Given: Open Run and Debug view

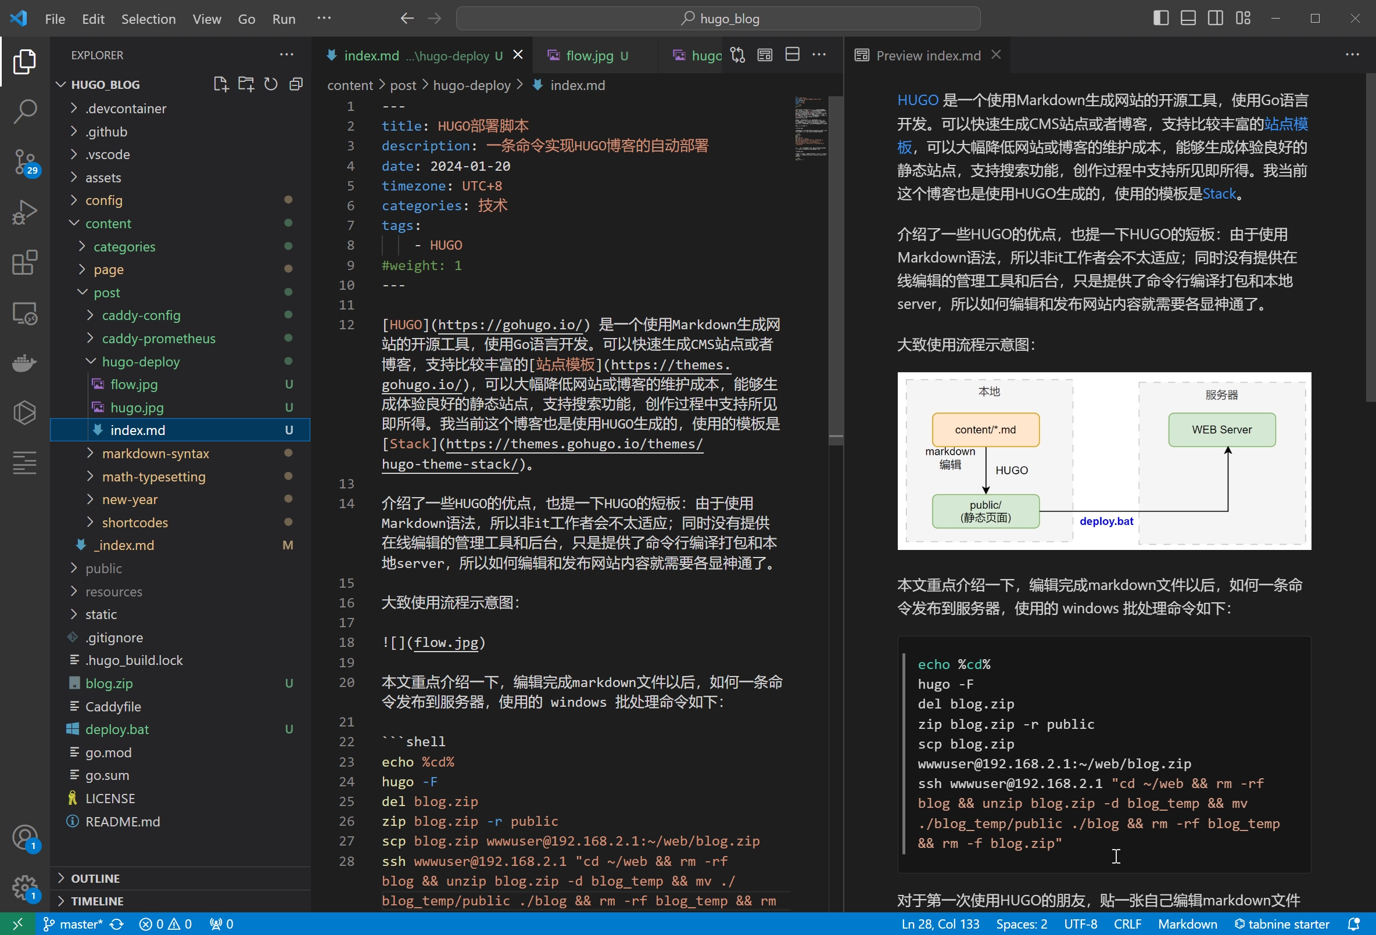Looking at the screenshot, I should tap(25, 212).
